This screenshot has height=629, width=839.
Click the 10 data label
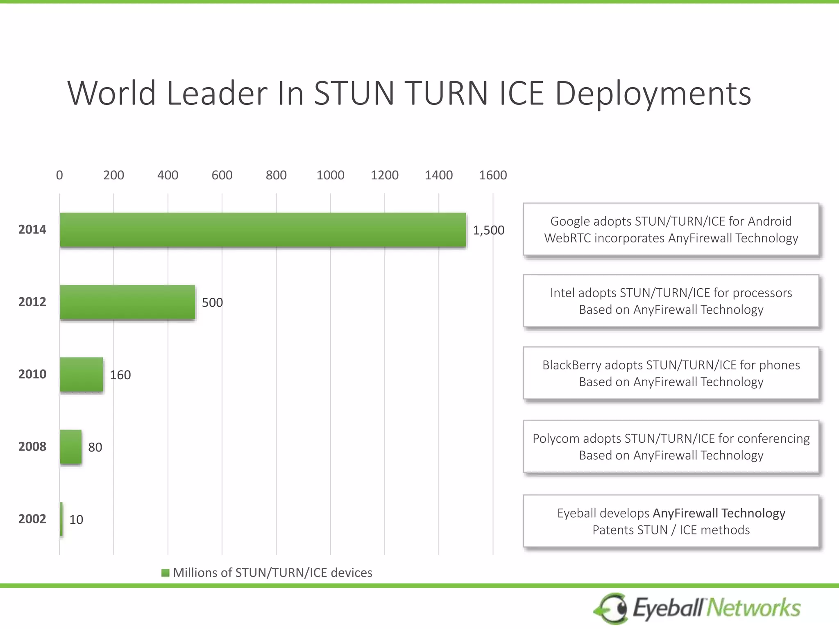pos(76,520)
